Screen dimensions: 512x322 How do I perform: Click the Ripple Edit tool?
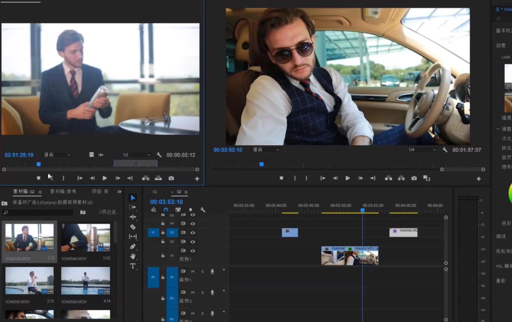point(133,217)
